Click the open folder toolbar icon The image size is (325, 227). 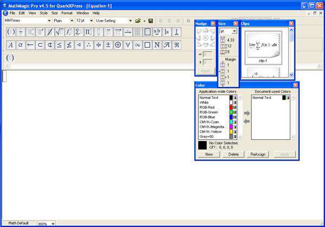pos(138,21)
